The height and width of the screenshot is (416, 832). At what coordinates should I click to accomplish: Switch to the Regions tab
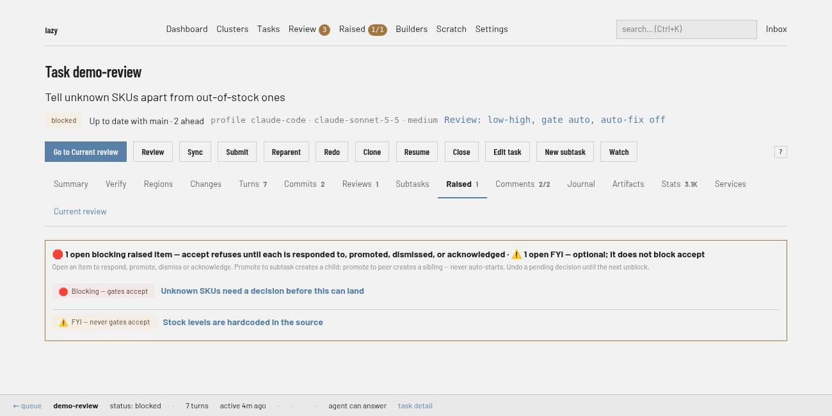coord(158,184)
